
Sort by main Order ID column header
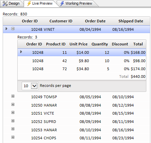(x=30, y=21)
